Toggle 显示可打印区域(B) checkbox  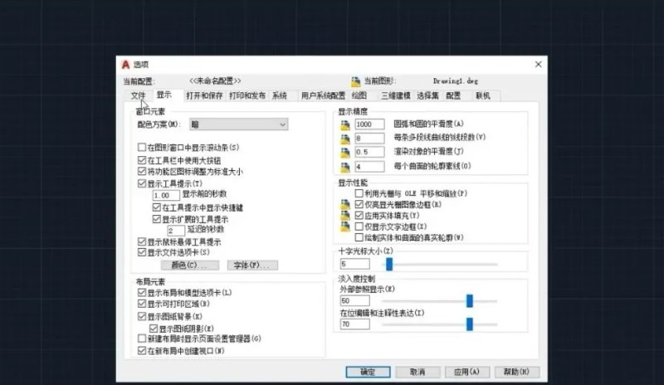point(142,304)
